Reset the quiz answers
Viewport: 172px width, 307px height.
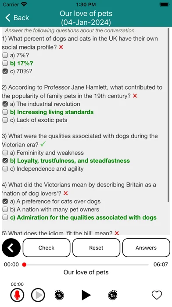96,248
